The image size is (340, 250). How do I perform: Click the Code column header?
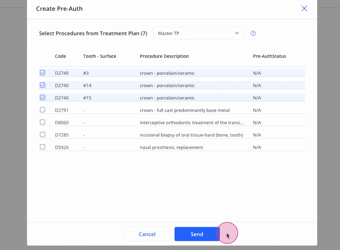click(60, 56)
